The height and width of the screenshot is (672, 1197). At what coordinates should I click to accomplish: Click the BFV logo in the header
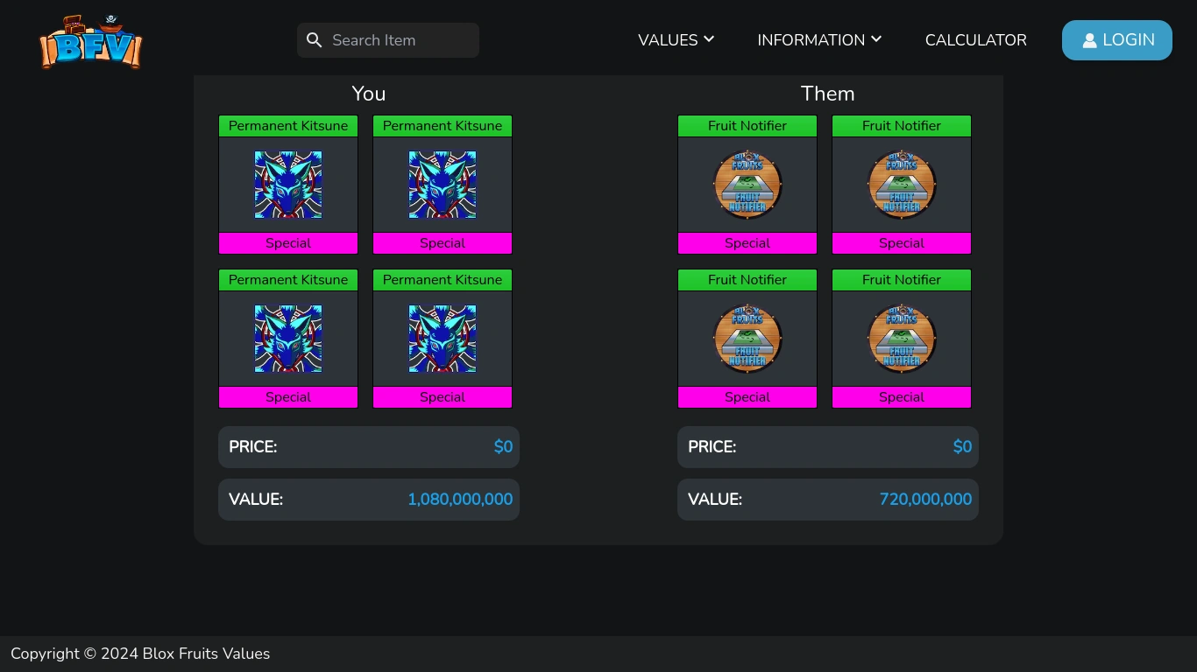coord(90,41)
